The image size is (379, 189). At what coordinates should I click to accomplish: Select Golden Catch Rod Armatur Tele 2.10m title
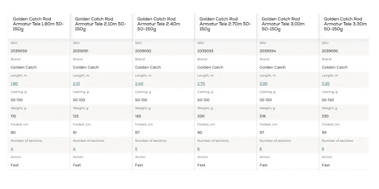click(100, 24)
